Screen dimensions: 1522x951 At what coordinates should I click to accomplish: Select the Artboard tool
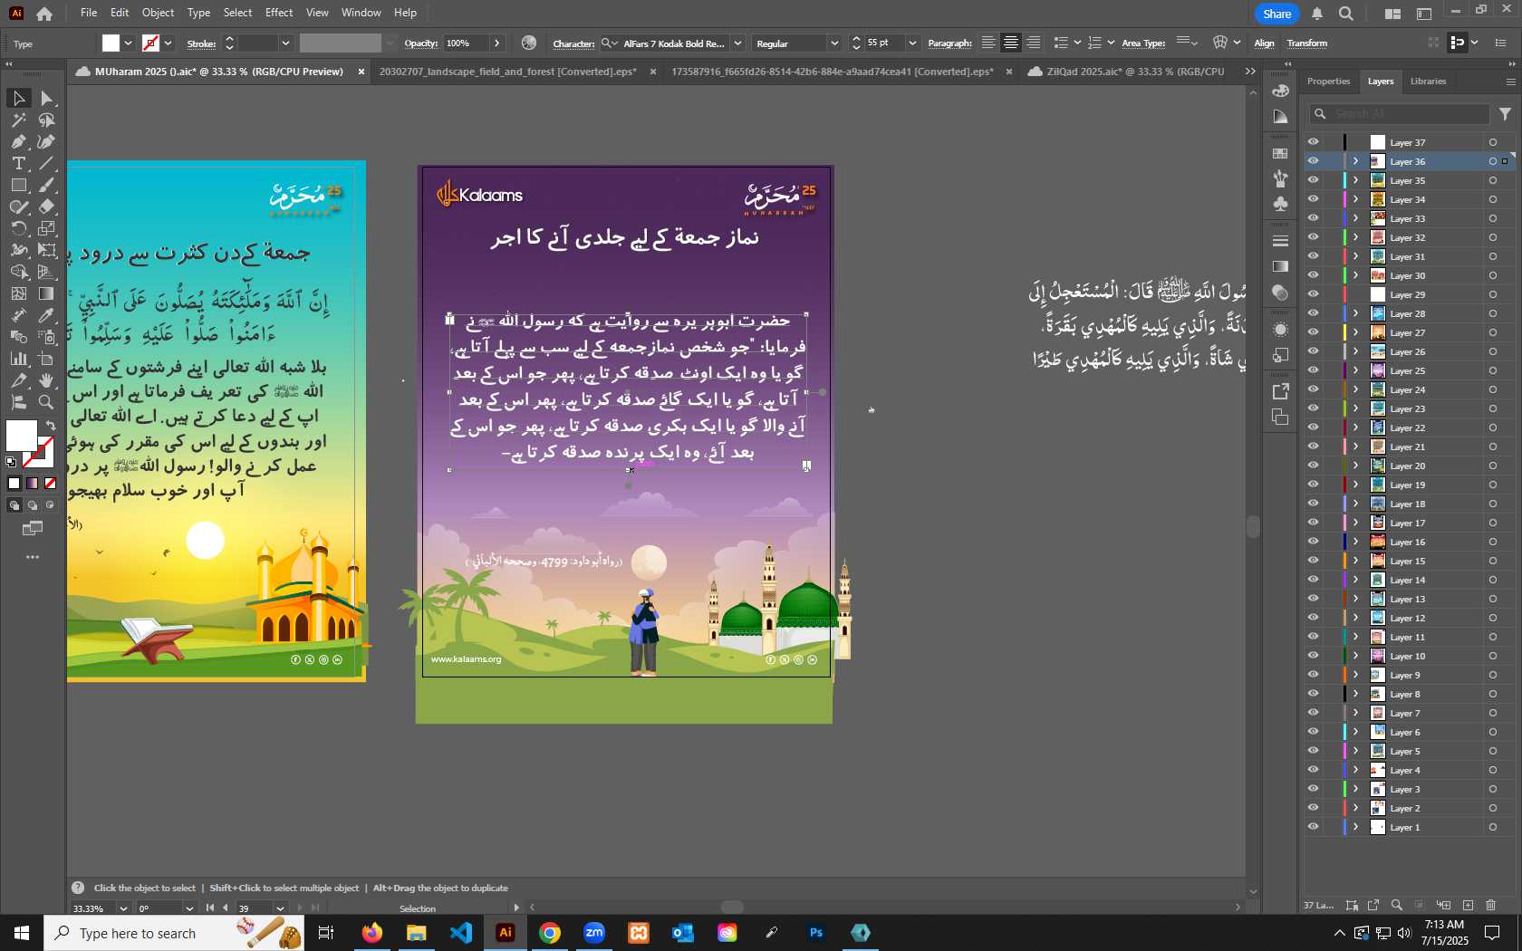pyautogui.click(x=47, y=359)
